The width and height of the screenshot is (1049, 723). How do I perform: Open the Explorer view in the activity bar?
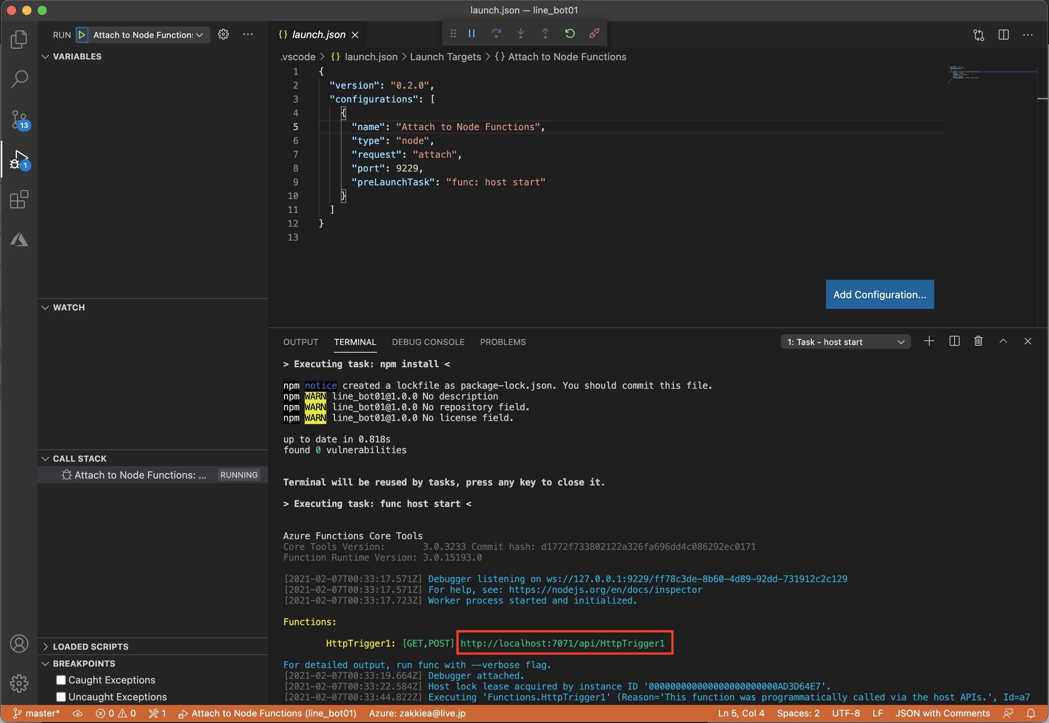click(x=19, y=40)
